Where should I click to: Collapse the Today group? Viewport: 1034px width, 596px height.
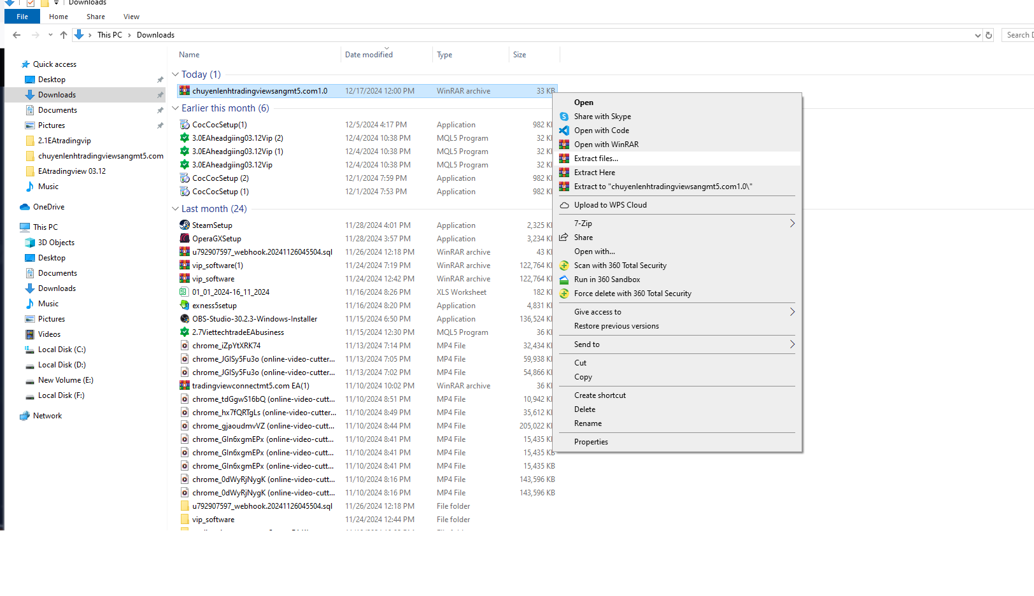[x=175, y=74]
